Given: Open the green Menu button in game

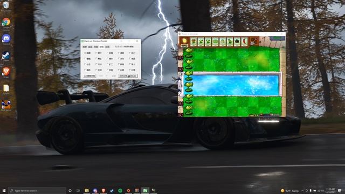Looking at the screenshot, I should point(278,38).
